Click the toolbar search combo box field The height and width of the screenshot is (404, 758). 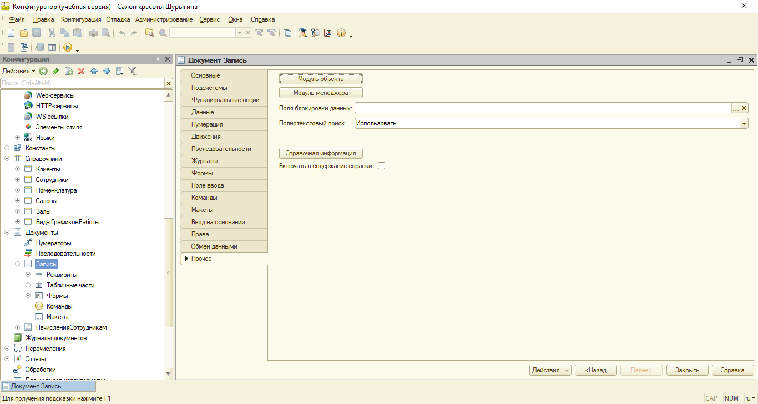(x=203, y=33)
